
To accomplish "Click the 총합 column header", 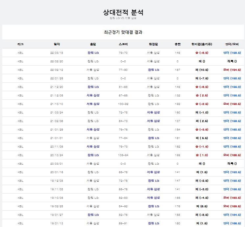I will point(178,44).
